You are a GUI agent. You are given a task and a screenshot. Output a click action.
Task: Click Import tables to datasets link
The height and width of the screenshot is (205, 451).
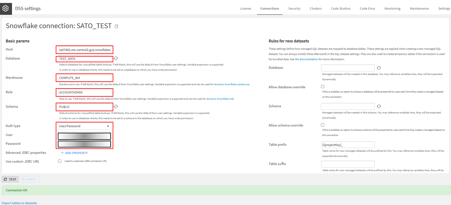click(19, 203)
